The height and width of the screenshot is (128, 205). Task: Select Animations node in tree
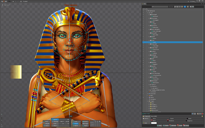click(153, 99)
